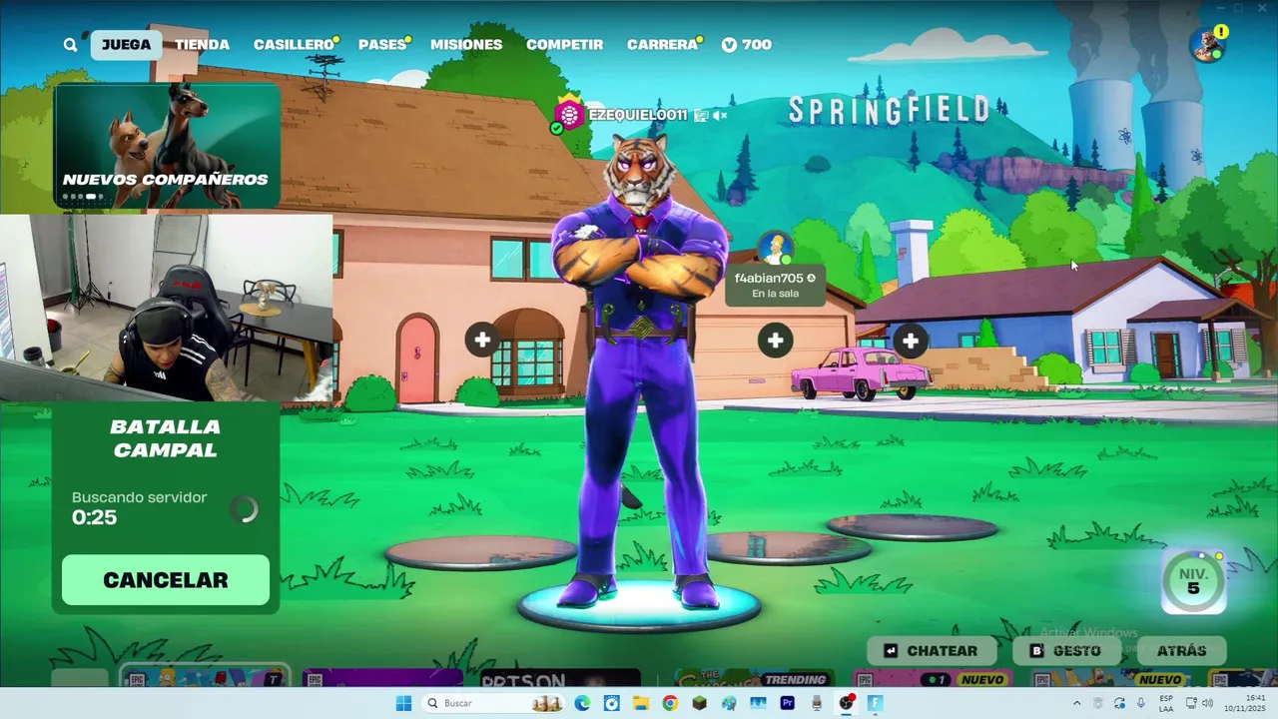Viewport: 1278px width, 719px height.
Task: Open Minecraft grass block taskbar icon
Action: [x=700, y=703]
